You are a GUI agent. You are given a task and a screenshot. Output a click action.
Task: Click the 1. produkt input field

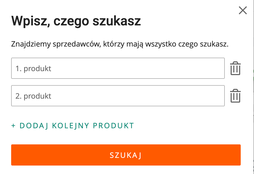(x=118, y=68)
